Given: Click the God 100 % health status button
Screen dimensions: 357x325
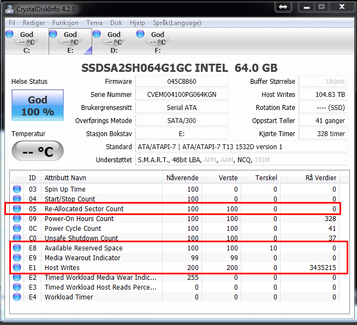Looking at the screenshot, I should click(x=38, y=105).
